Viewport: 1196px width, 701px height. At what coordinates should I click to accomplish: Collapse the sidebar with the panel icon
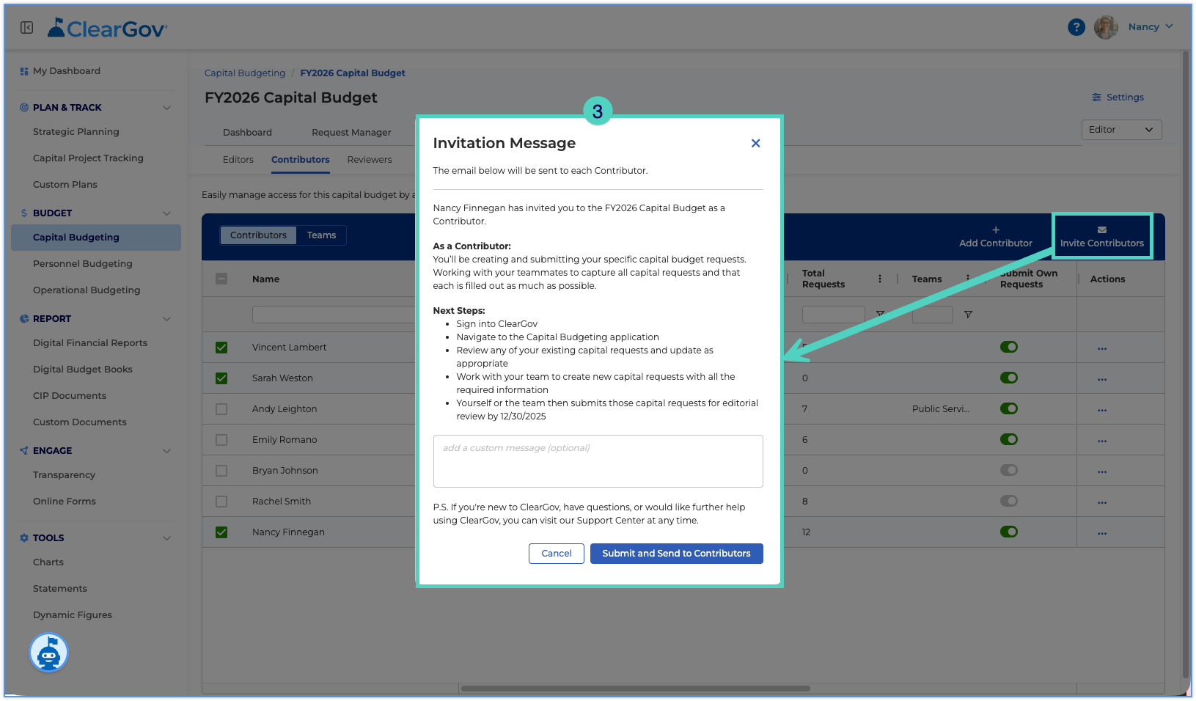[x=27, y=28]
